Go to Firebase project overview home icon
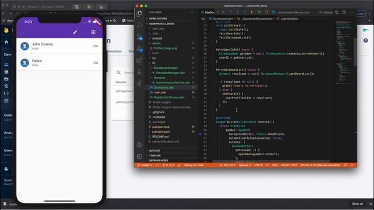The image size is (374, 210). coord(6,42)
